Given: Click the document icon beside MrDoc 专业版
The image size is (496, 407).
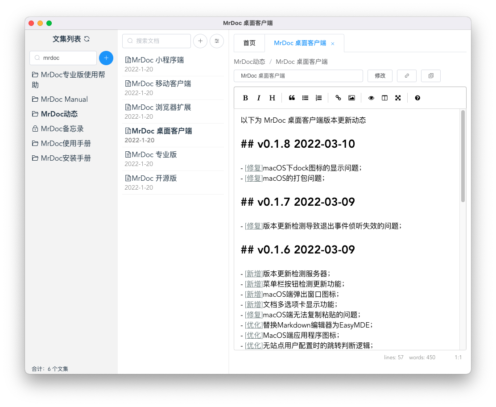Looking at the screenshot, I should tap(128, 154).
